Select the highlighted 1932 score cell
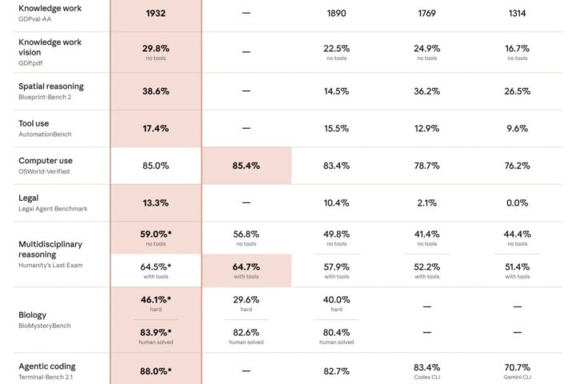The height and width of the screenshot is (384, 576). pyautogui.click(x=156, y=14)
